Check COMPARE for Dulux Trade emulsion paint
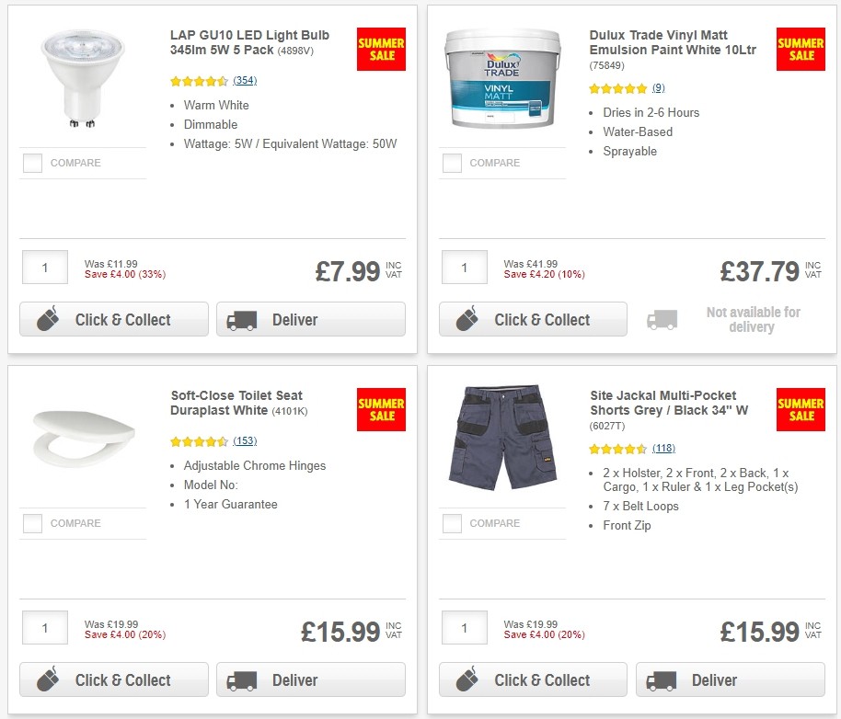The width and height of the screenshot is (841, 719). (452, 163)
